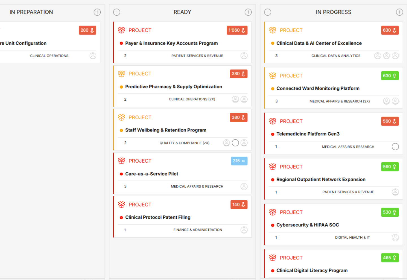Click the green 560 badge on the Regional Outpatient Network card

point(390,167)
